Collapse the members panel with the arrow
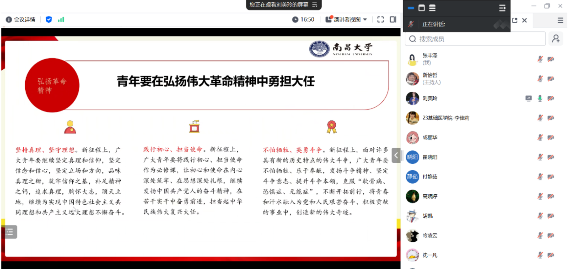569x269 pixels. tap(396, 156)
